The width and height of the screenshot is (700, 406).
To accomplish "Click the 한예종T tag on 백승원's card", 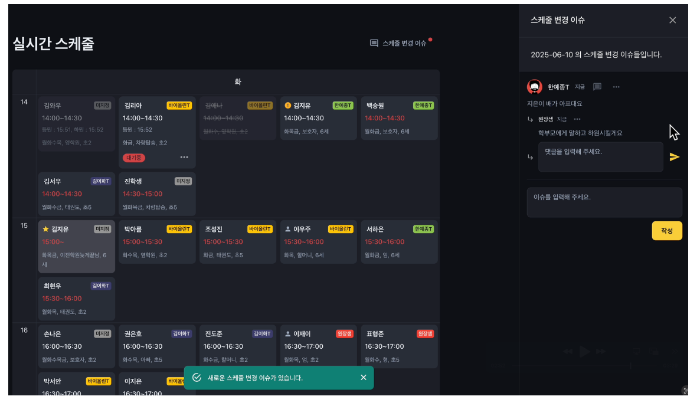I will coord(423,105).
